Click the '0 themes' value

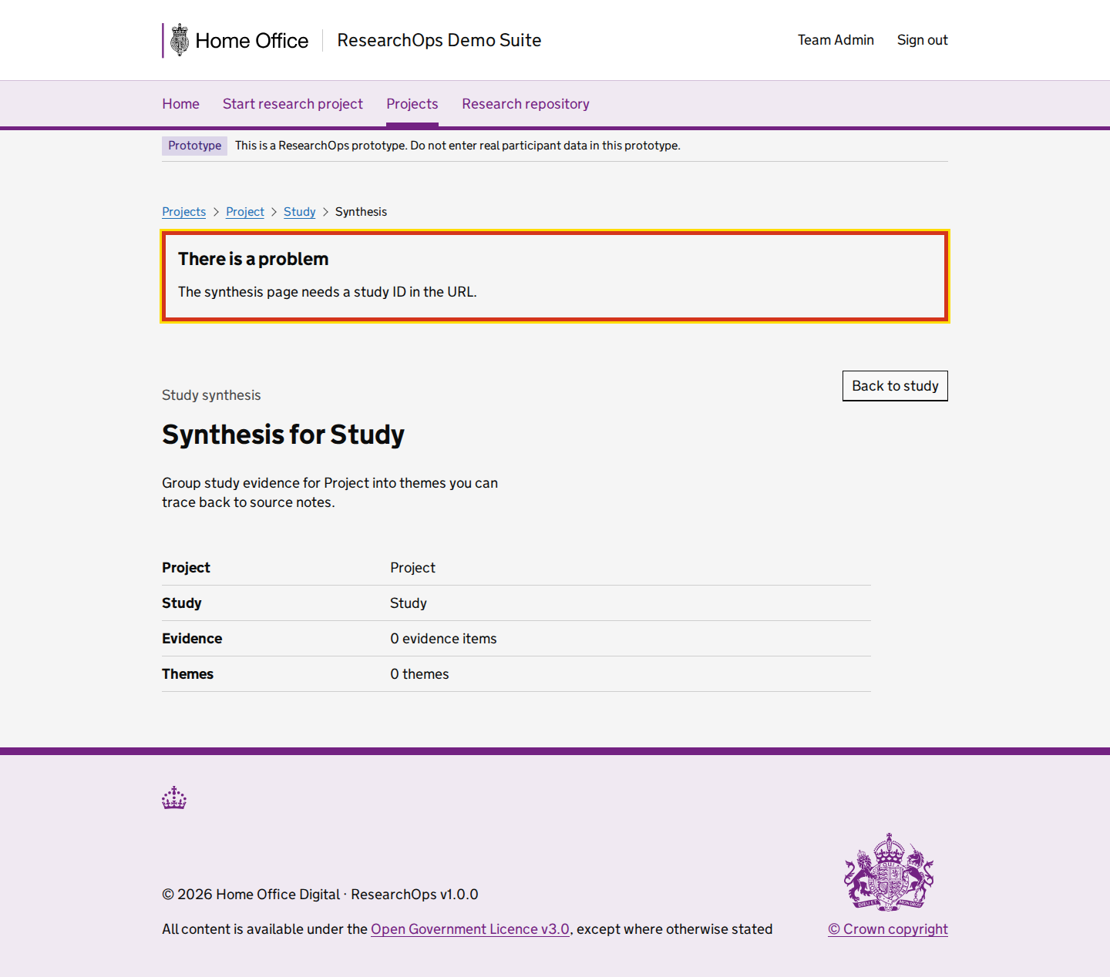[x=419, y=674]
